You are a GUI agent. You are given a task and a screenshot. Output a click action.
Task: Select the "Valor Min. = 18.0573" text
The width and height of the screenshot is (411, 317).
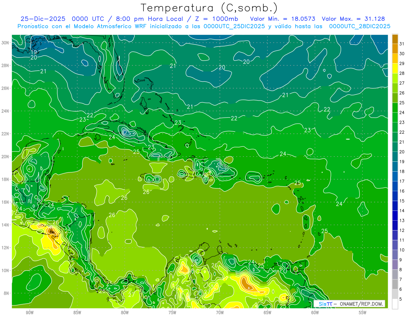[283, 19]
